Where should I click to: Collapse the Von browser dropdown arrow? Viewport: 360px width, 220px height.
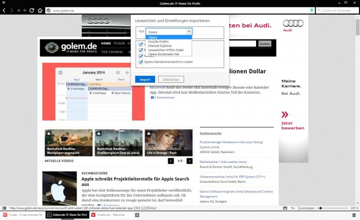point(189,32)
